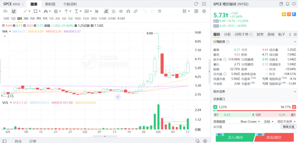Toggle lock on drawings
This screenshot has height=143, width=298.
[x=114, y=11]
